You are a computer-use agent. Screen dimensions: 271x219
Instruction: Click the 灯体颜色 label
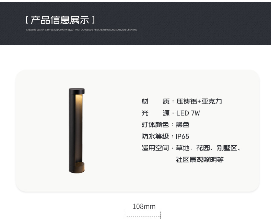[155, 124]
